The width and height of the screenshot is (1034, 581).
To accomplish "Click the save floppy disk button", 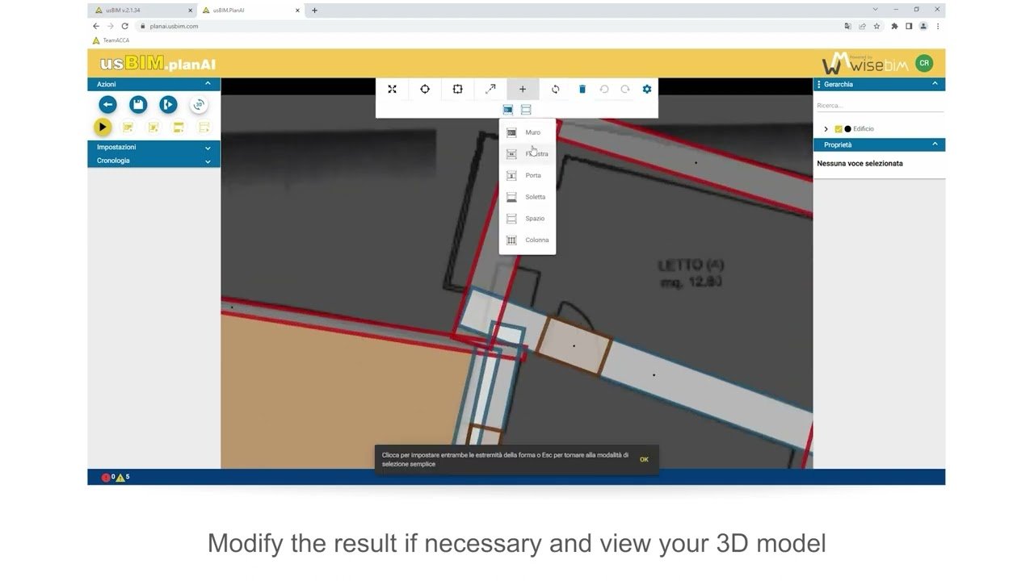I will (x=138, y=105).
